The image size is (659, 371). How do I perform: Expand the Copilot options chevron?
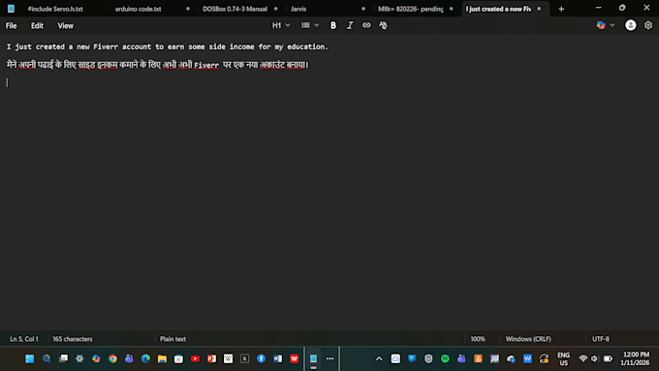(612, 25)
